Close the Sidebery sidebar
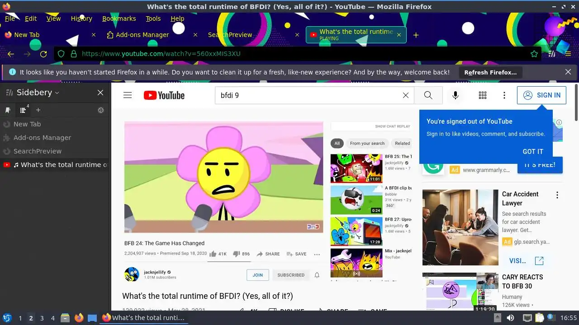This screenshot has height=325, width=579. coord(100,93)
